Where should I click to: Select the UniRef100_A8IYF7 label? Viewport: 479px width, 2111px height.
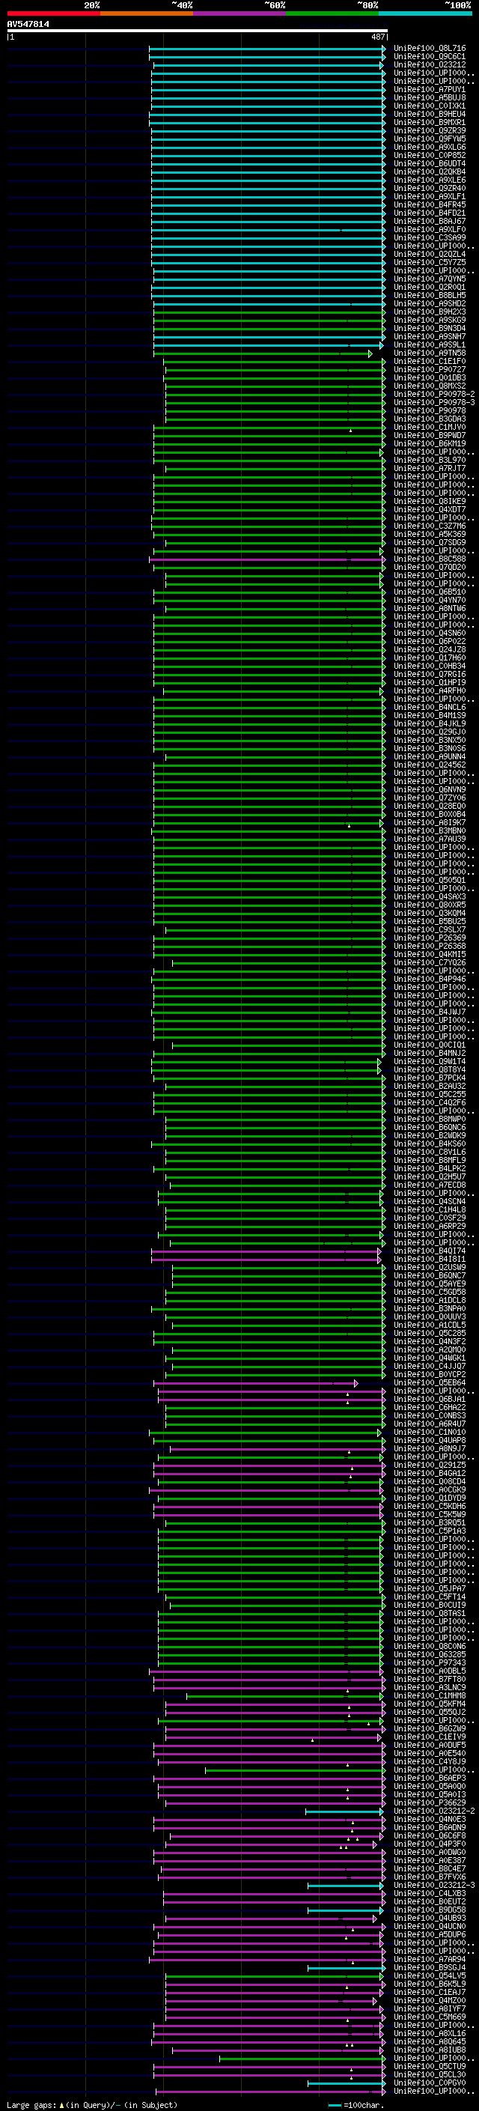429,2008
